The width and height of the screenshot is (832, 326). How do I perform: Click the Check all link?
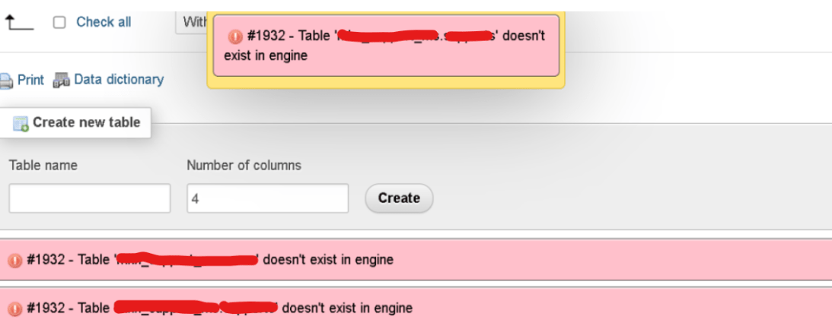(104, 22)
